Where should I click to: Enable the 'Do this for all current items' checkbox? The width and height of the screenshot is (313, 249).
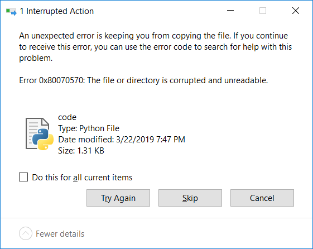pos(23,177)
